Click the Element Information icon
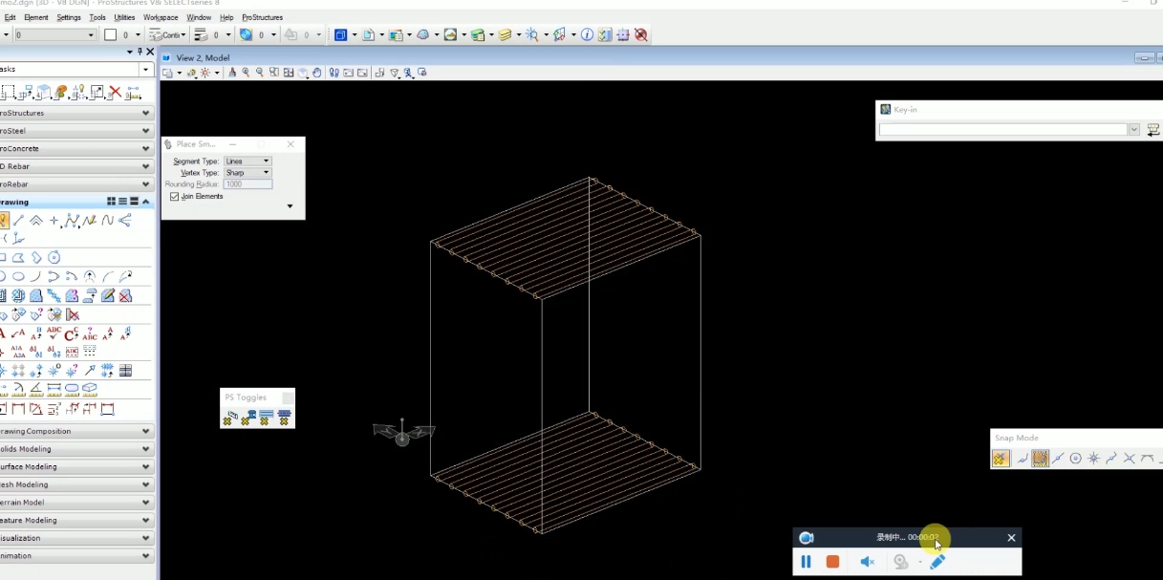 pyautogui.click(x=587, y=34)
